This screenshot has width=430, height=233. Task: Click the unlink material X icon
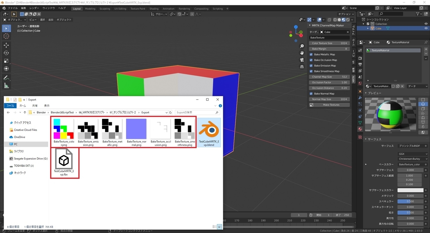402,86
